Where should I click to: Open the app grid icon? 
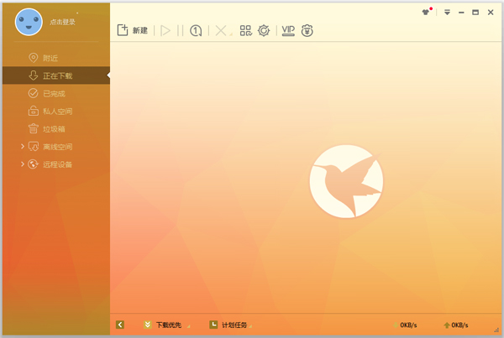pos(246,30)
